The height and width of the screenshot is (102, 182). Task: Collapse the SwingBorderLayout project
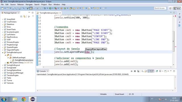coord(3,52)
